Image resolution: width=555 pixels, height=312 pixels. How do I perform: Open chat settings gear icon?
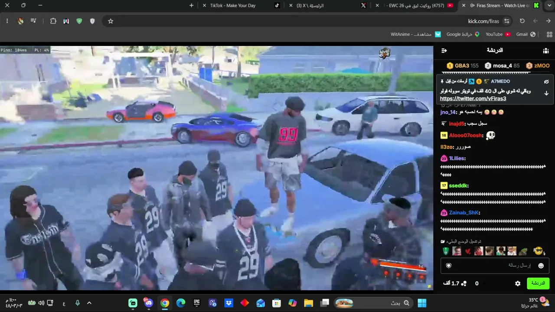click(518, 283)
